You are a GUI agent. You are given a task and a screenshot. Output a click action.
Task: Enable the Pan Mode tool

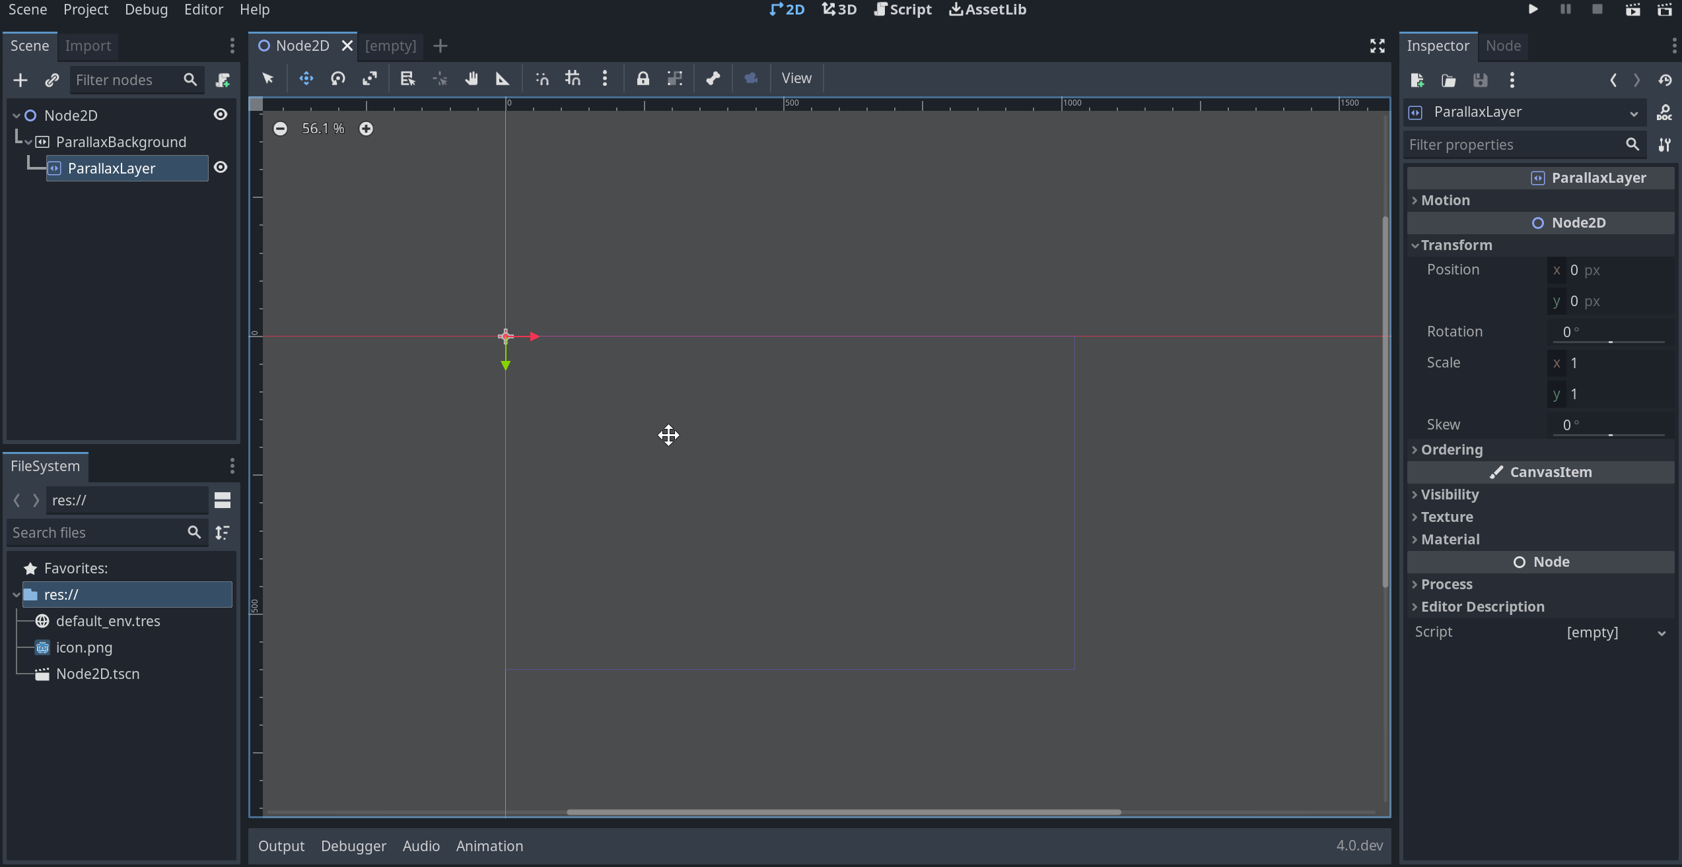(x=472, y=79)
